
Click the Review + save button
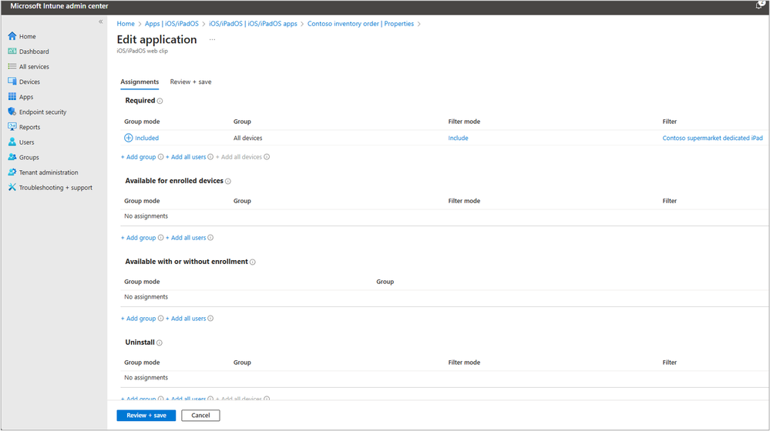point(146,416)
